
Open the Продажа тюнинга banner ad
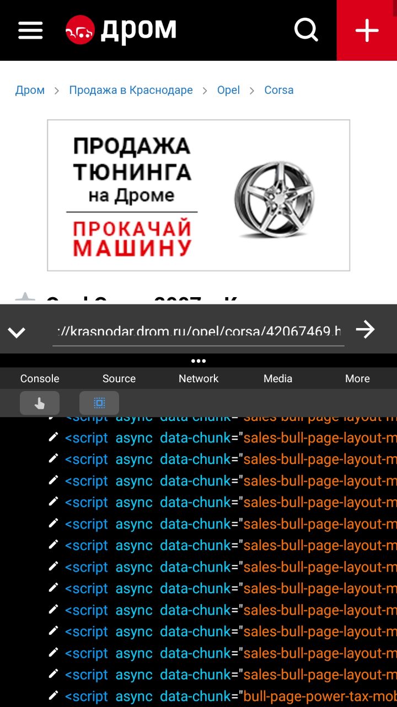(198, 196)
